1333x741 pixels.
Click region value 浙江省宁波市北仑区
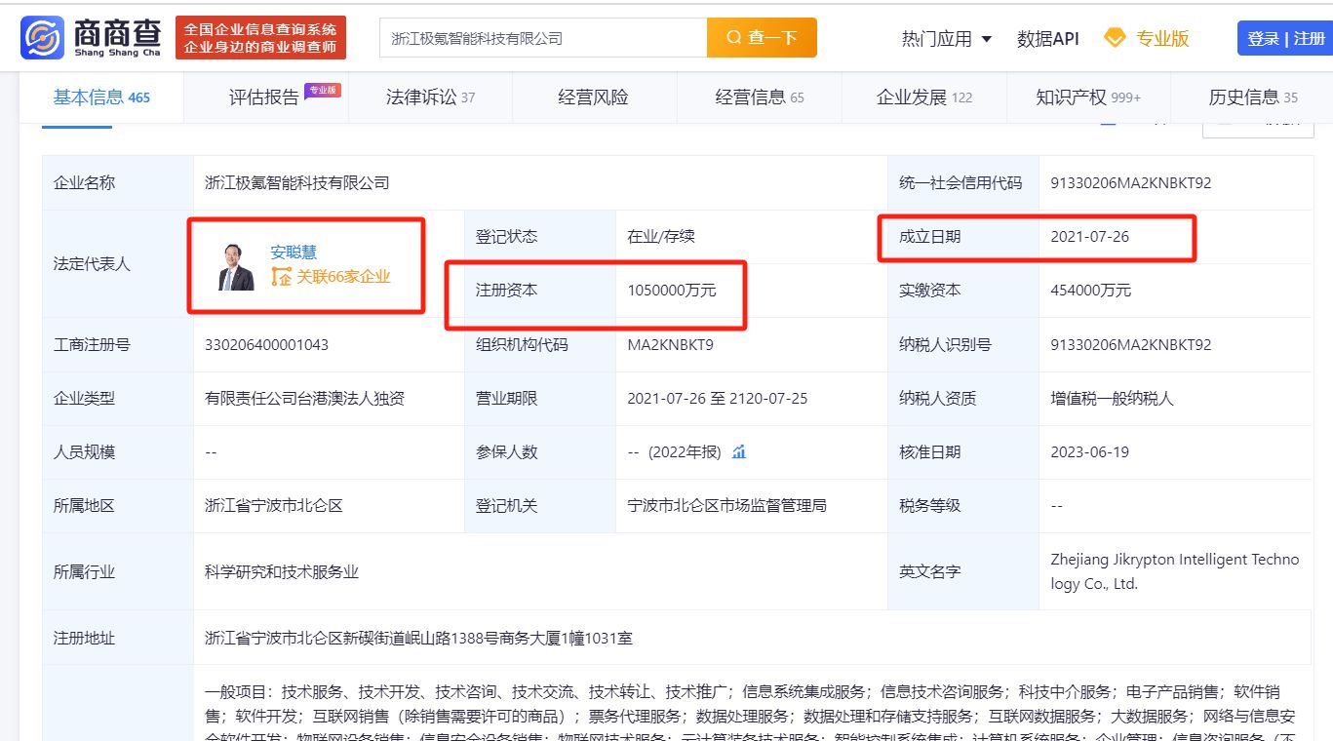tap(274, 505)
